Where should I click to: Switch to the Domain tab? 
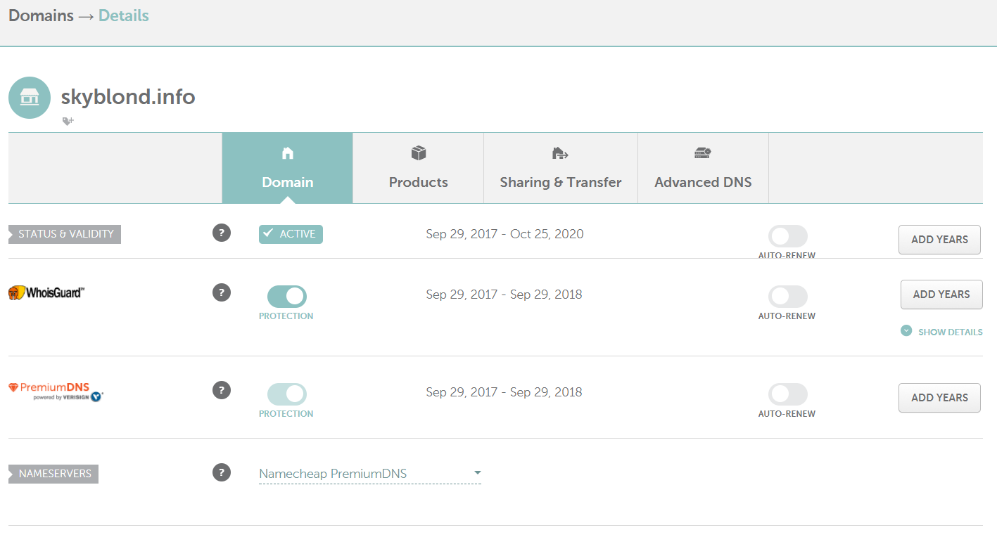(288, 168)
